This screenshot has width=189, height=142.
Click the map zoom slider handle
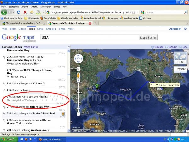pyautogui.click(x=78, y=108)
